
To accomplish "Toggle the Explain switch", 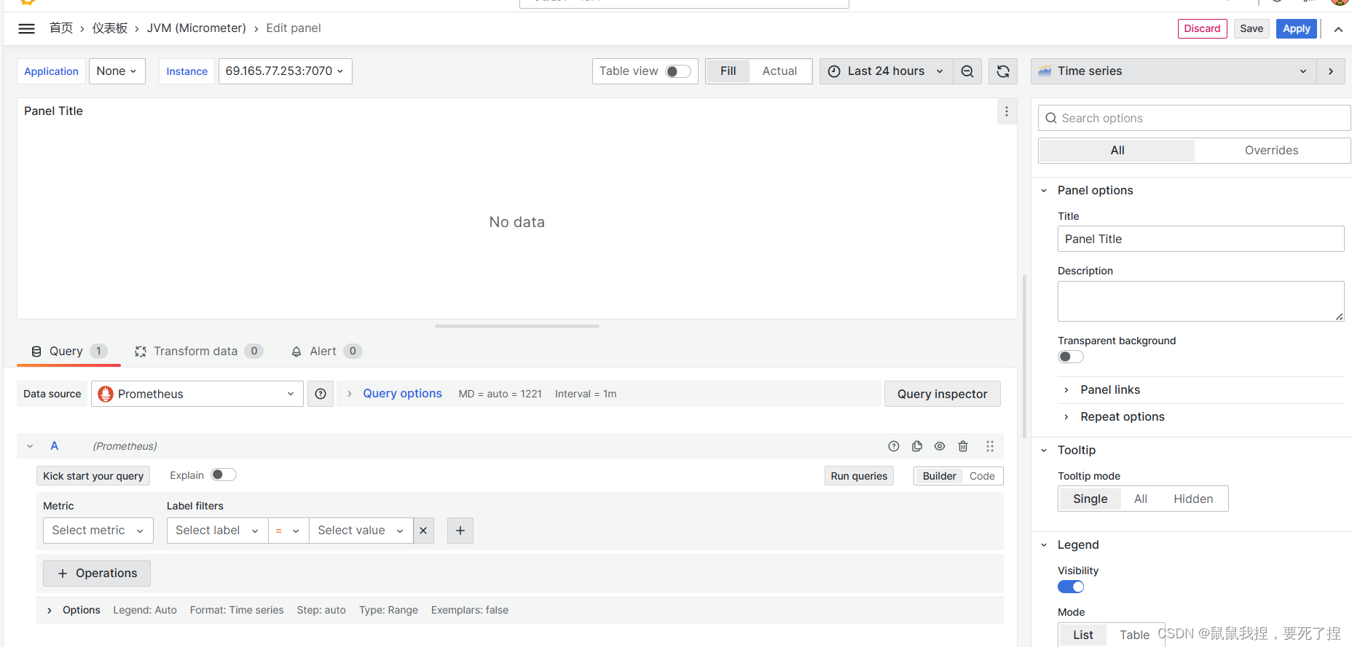I will click(224, 475).
